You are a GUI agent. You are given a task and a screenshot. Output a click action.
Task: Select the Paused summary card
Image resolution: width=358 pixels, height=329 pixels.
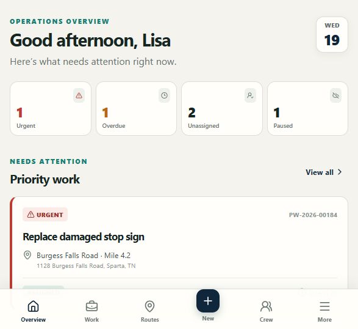coord(307,108)
